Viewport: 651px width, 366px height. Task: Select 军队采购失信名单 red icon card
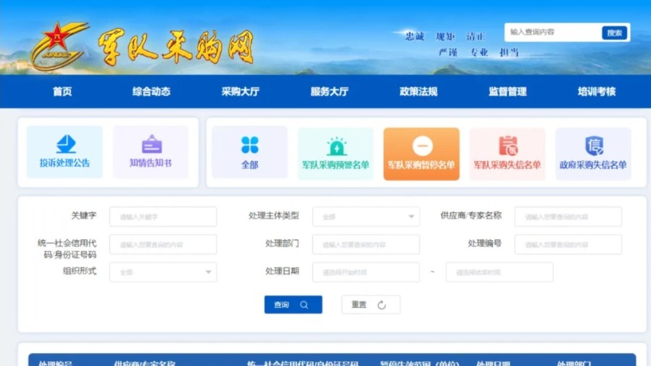[x=507, y=154]
